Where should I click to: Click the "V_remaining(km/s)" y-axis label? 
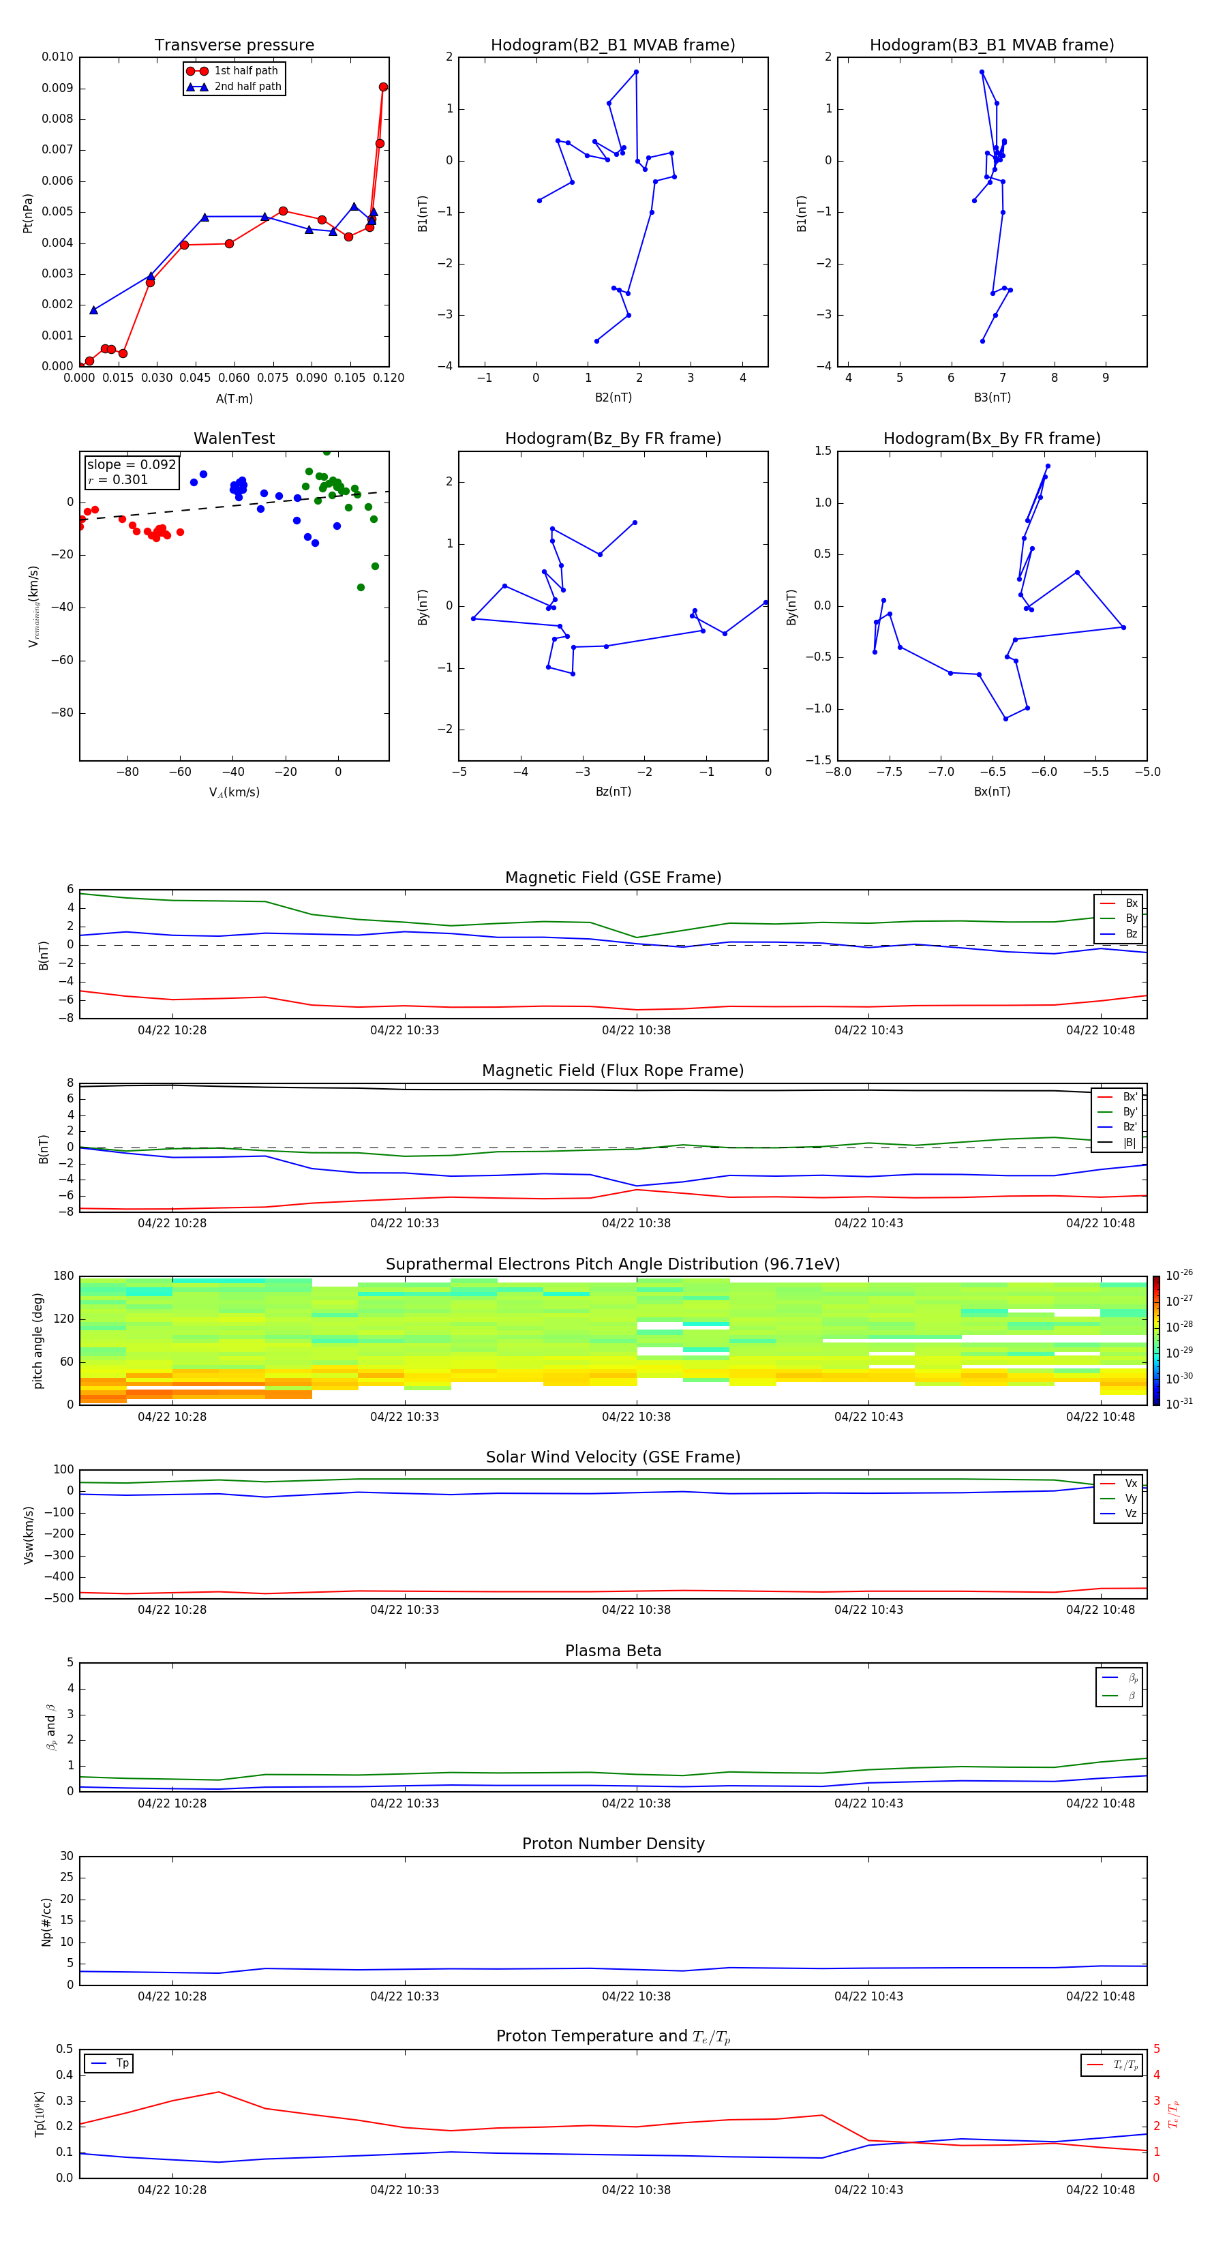tap(34, 606)
